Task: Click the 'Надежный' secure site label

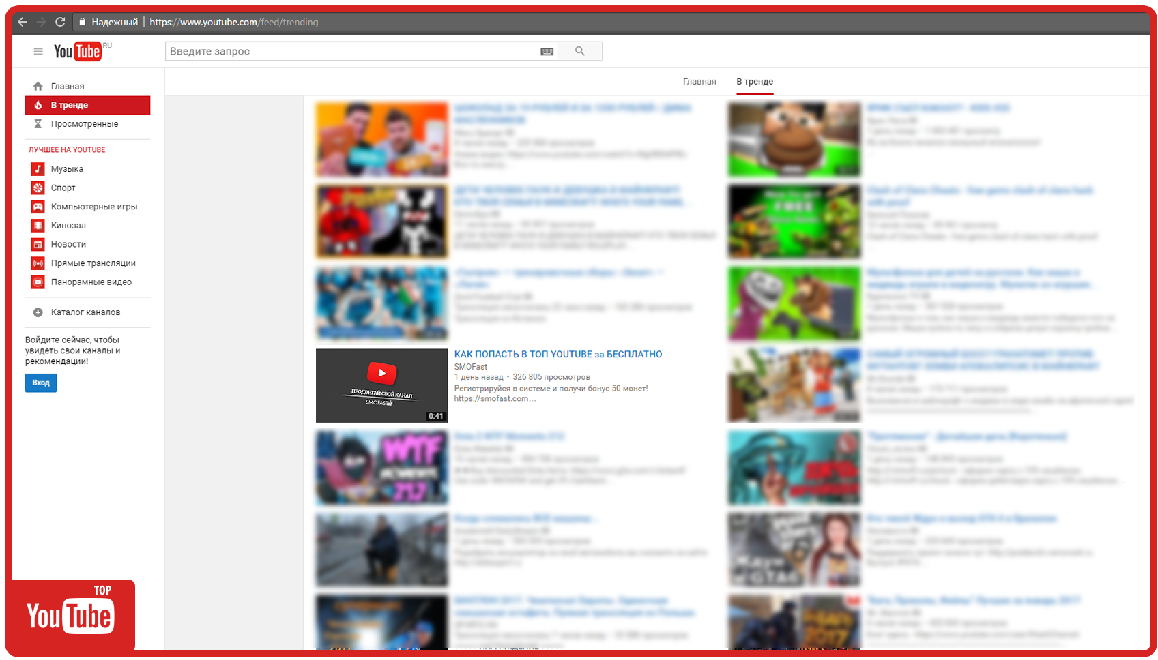Action: click(115, 22)
